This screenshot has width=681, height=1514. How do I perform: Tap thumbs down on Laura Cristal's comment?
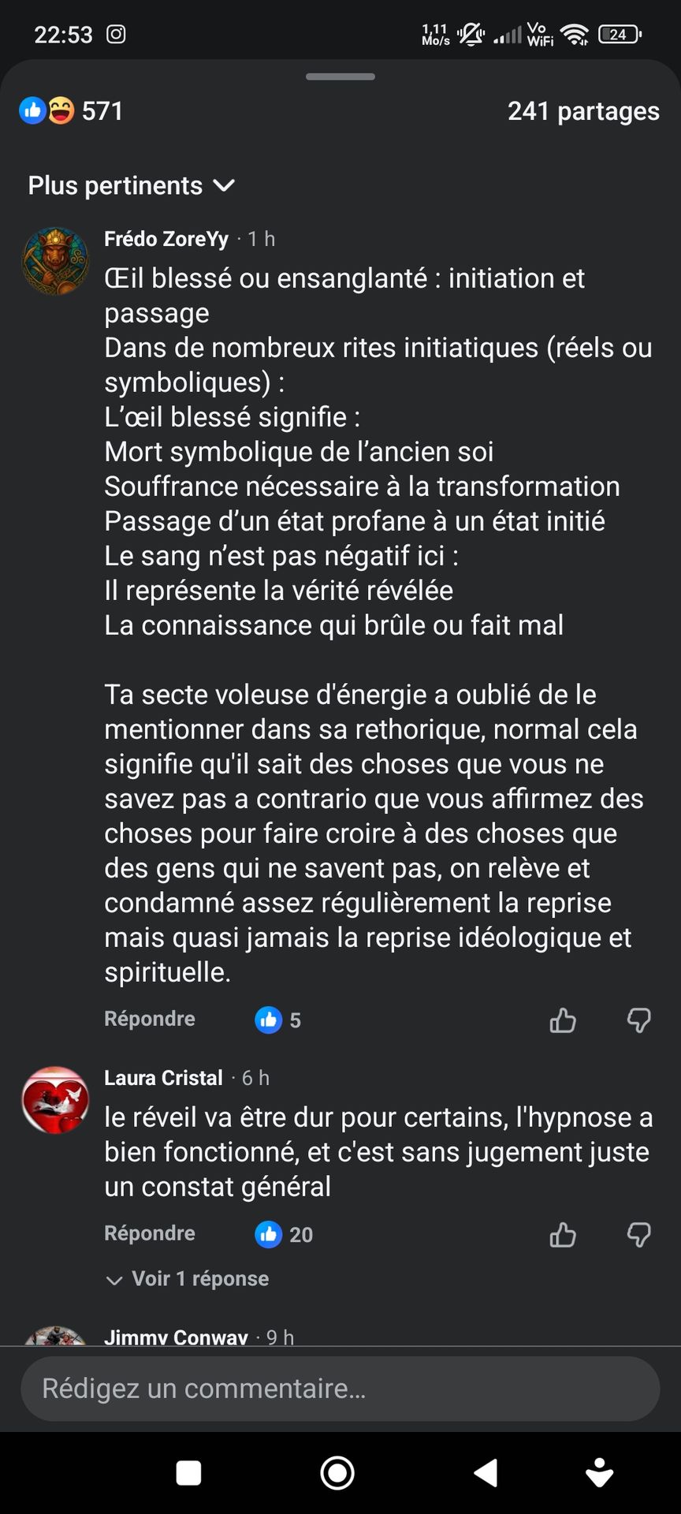pyautogui.click(x=638, y=1235)
